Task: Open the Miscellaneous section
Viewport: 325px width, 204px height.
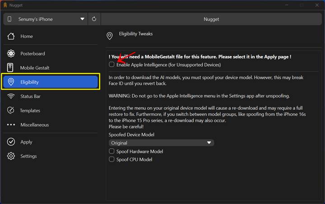Action: 51,125
